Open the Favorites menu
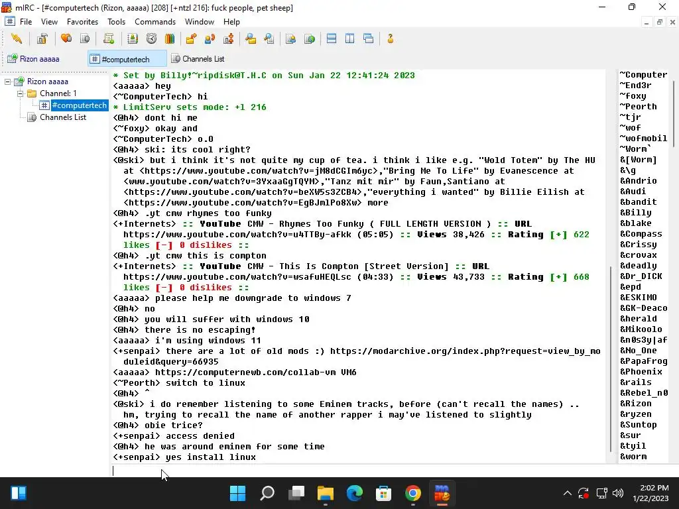The width and height of the screenshot is (679, 509). click(x=82, y=22)
